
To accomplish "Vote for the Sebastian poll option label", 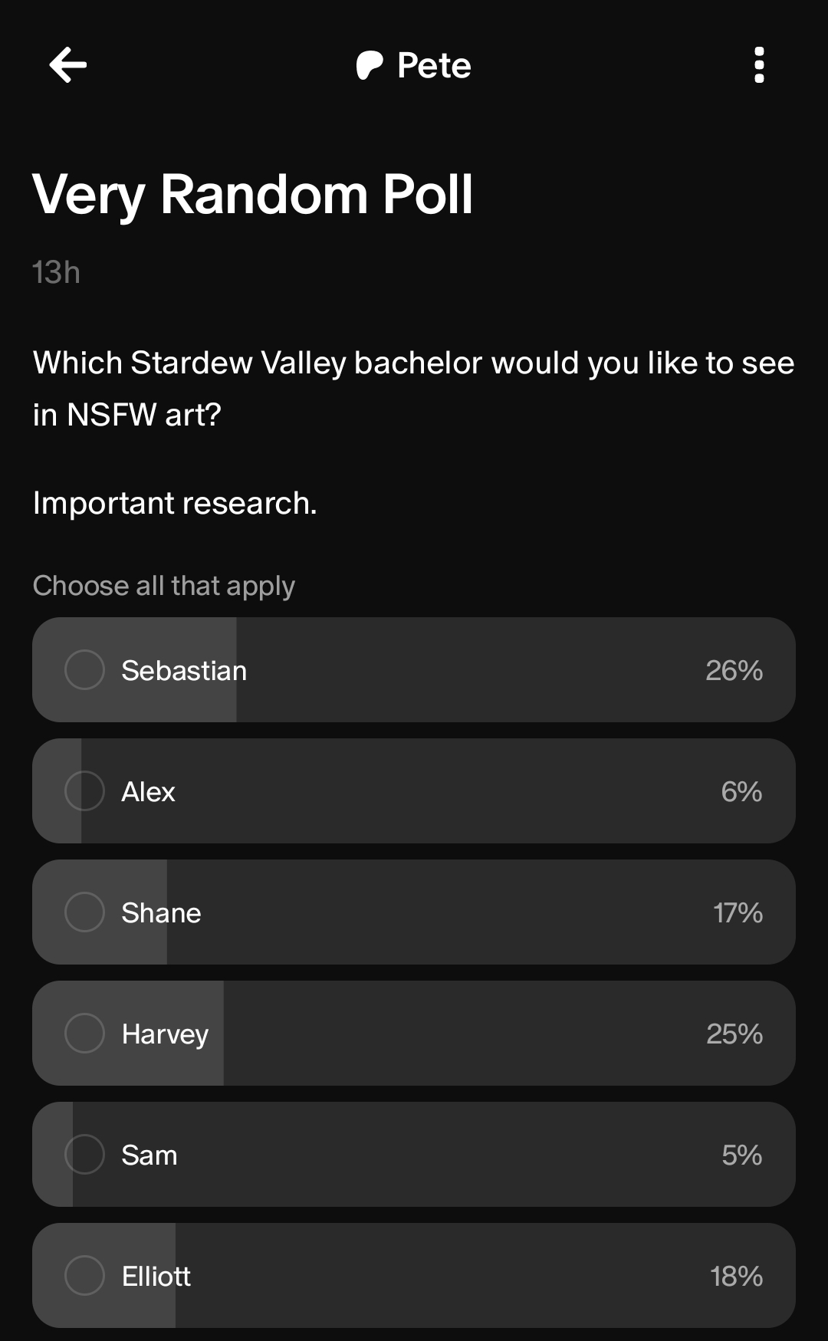I will (x=184, y=671).
